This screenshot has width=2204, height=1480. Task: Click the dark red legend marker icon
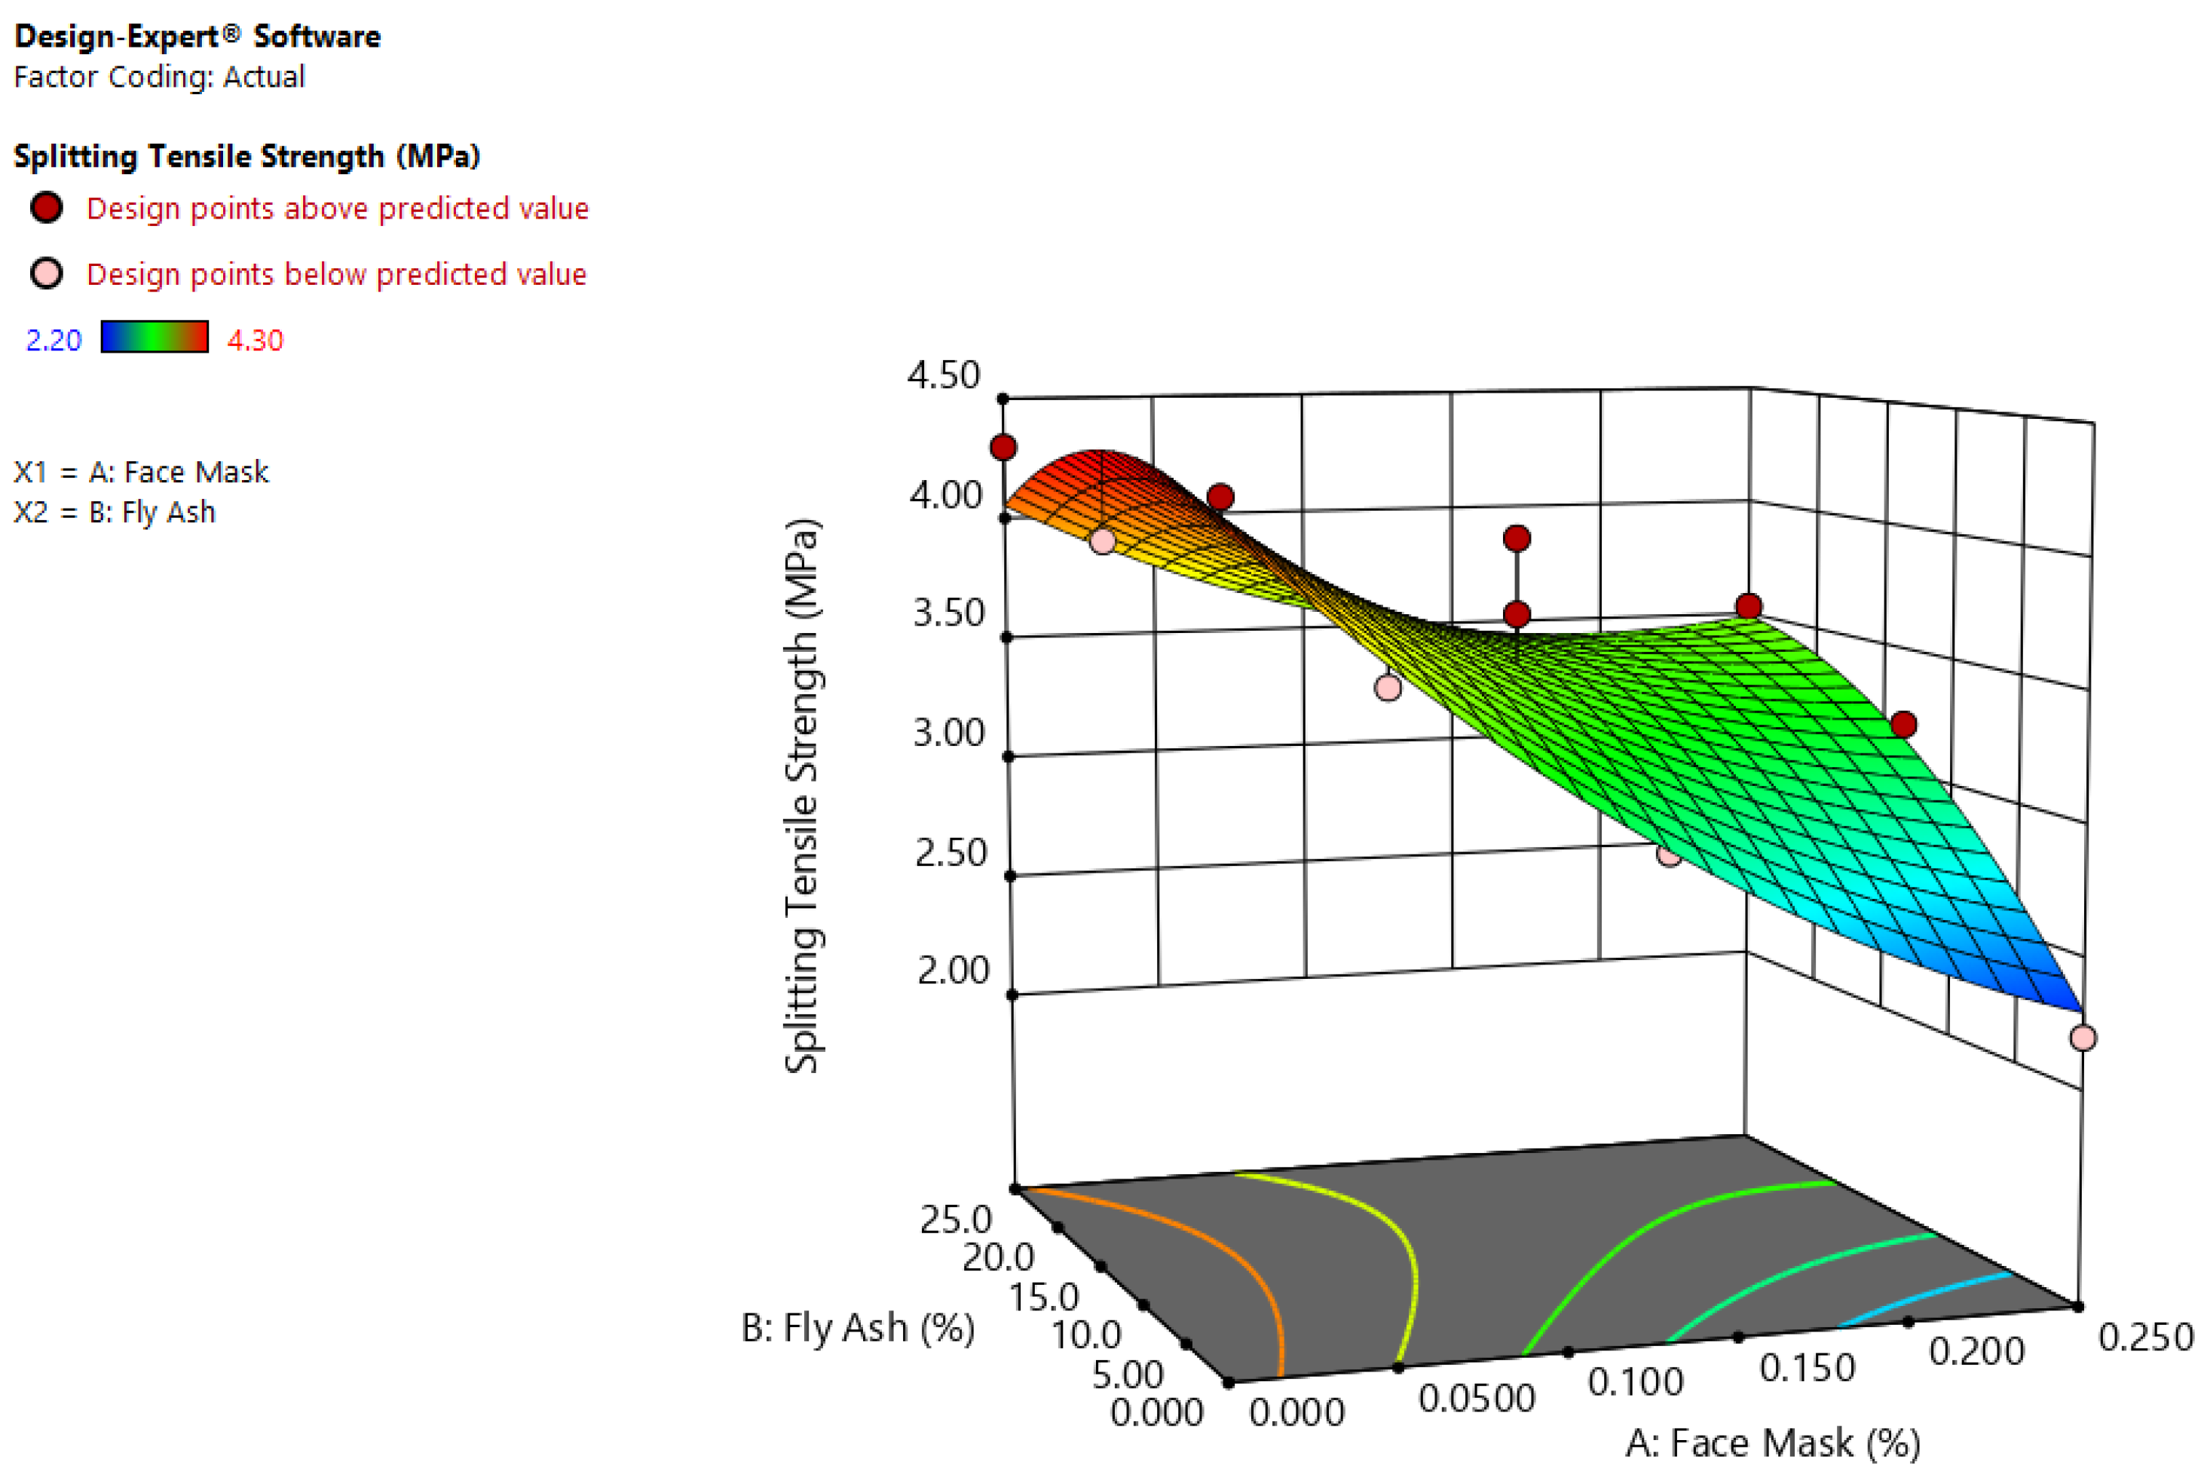coord(46,208)
